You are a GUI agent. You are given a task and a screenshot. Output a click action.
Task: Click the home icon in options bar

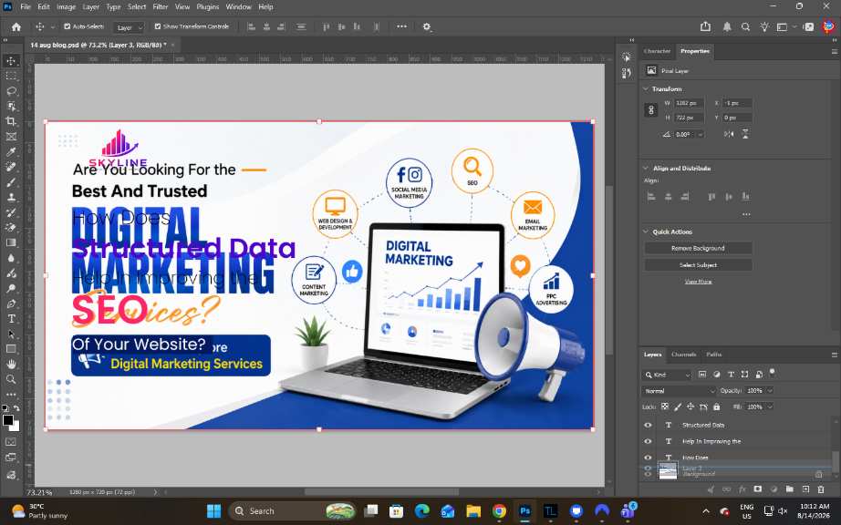point(16,26)
